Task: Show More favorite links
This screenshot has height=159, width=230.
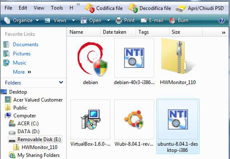Action: pyautogui.click(x=22, y=72)
